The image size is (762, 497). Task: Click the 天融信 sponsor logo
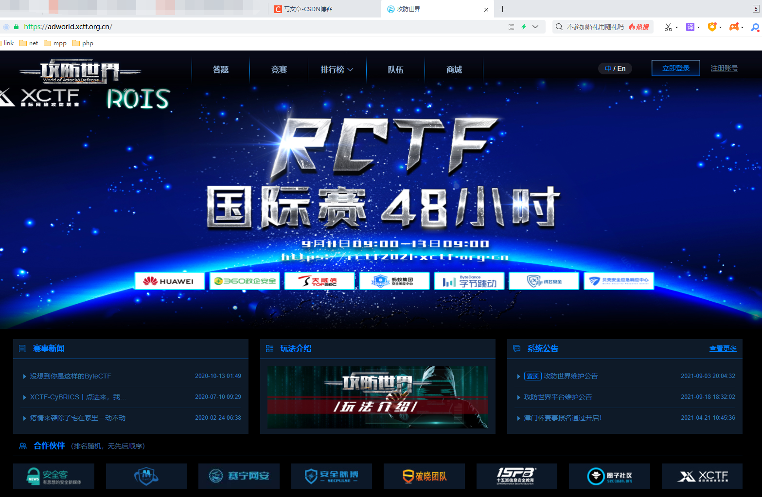tap(319, 281)
